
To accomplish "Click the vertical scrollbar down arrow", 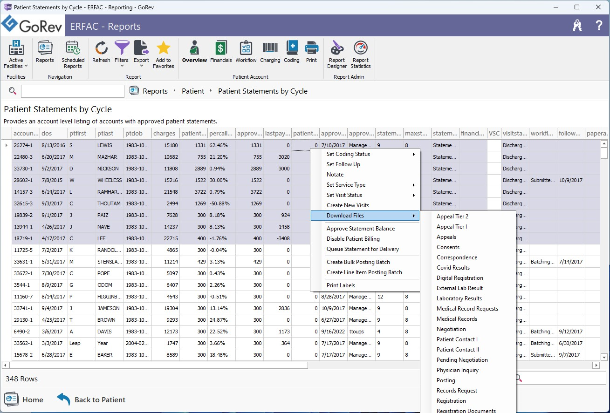I will click(x=604, y=357).
